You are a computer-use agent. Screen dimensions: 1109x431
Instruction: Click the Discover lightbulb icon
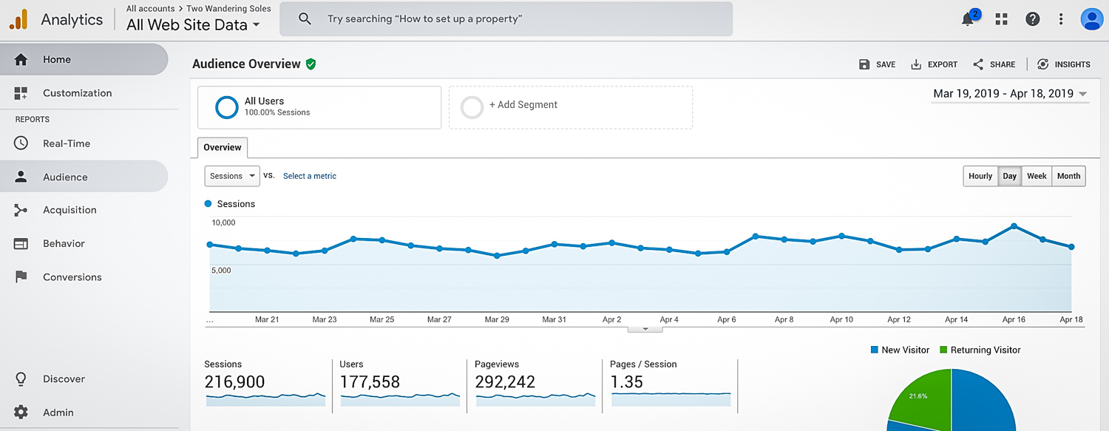[x=21, y=379]
